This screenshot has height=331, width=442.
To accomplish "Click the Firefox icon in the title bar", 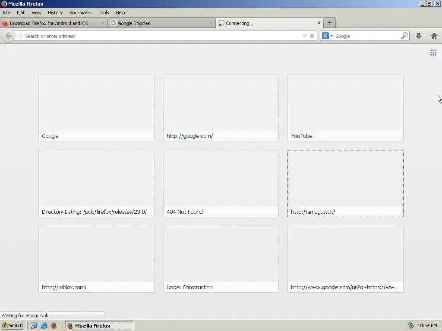I will click(4, 3).
